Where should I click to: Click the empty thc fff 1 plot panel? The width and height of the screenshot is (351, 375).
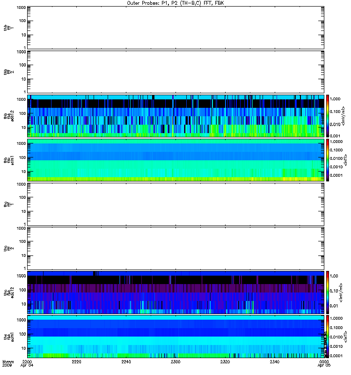175,204
